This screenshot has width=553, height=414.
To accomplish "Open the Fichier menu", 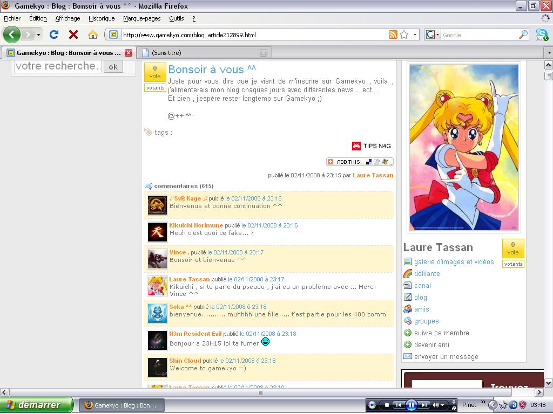I will pos(12,18).
